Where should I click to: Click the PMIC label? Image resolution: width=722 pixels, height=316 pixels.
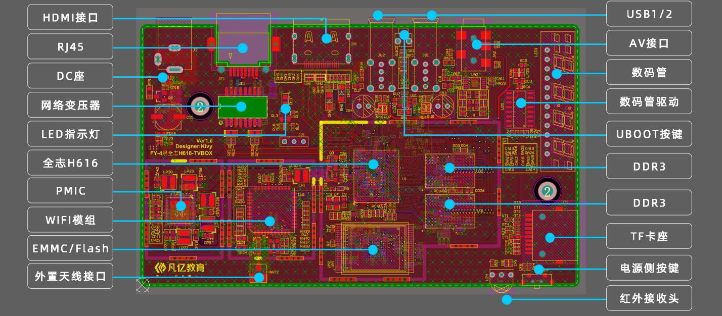click(x=70, y=191)
